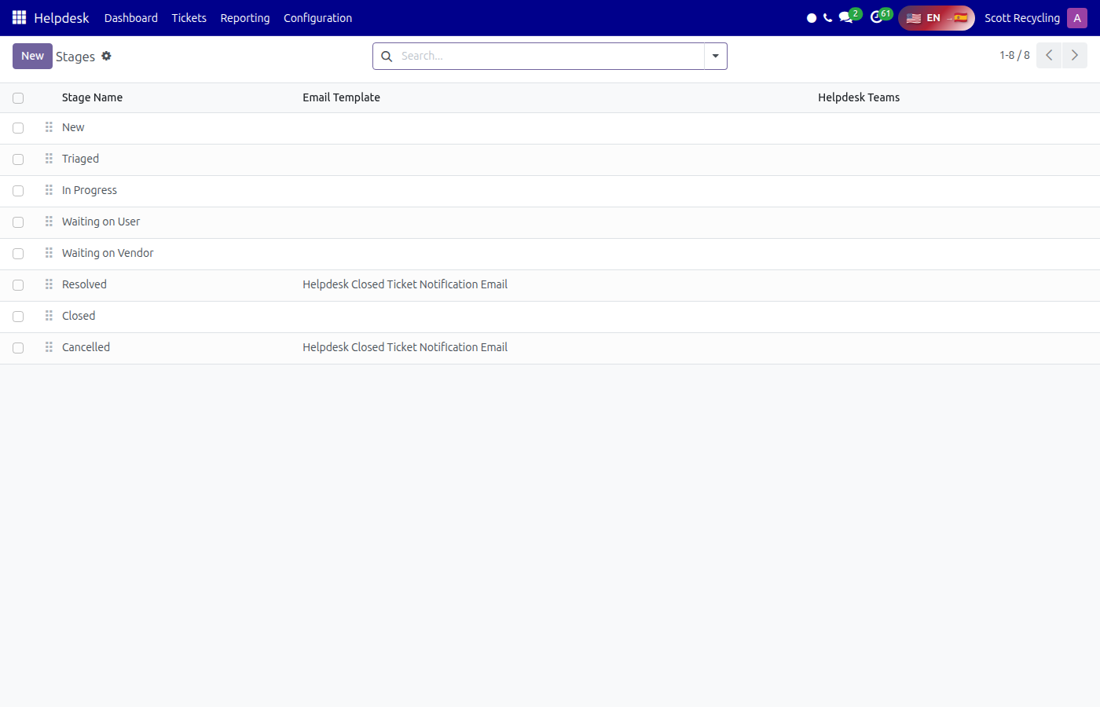
Task: Create a New stage button
Action: [x=32, y=56]
